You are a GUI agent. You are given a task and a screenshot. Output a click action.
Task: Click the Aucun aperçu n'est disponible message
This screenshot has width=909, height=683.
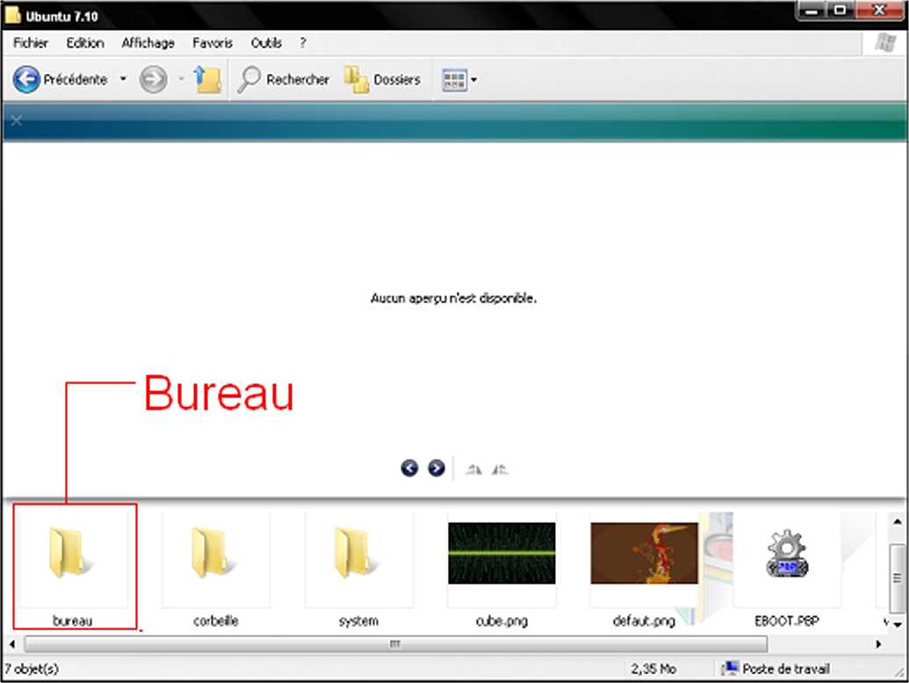point(453,298)
